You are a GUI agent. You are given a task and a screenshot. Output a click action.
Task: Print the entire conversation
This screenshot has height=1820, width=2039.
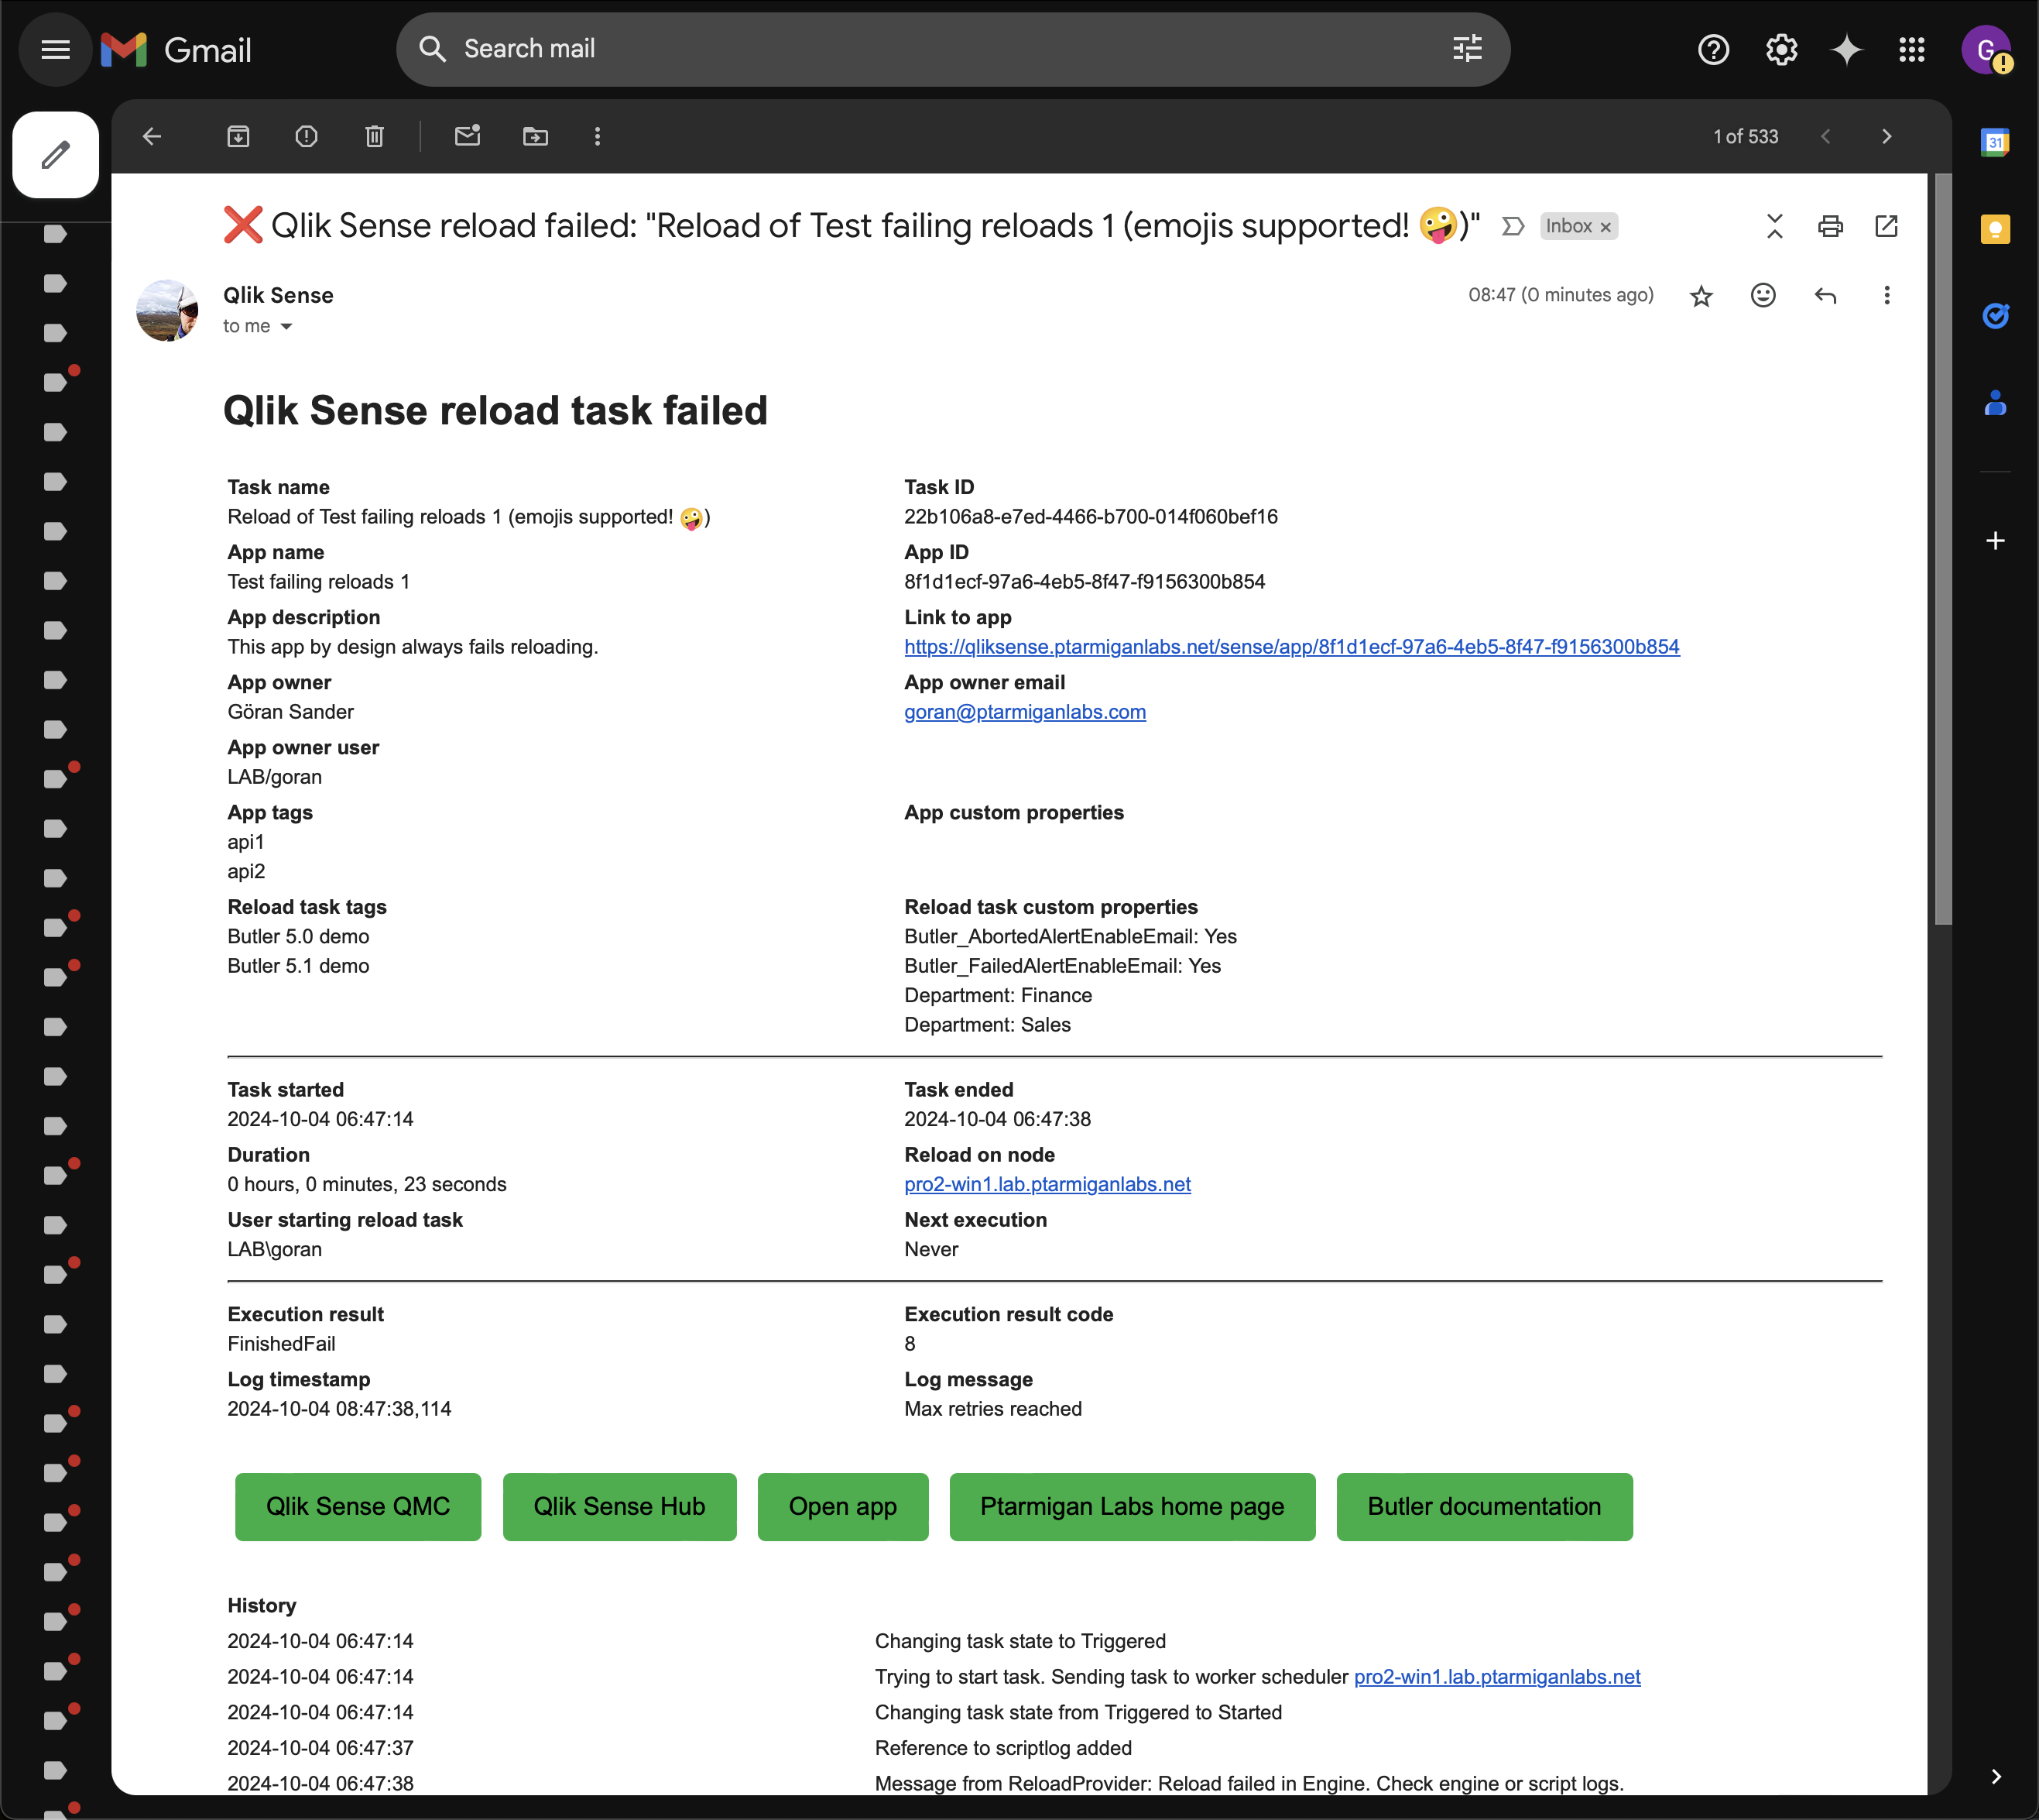1829,226
